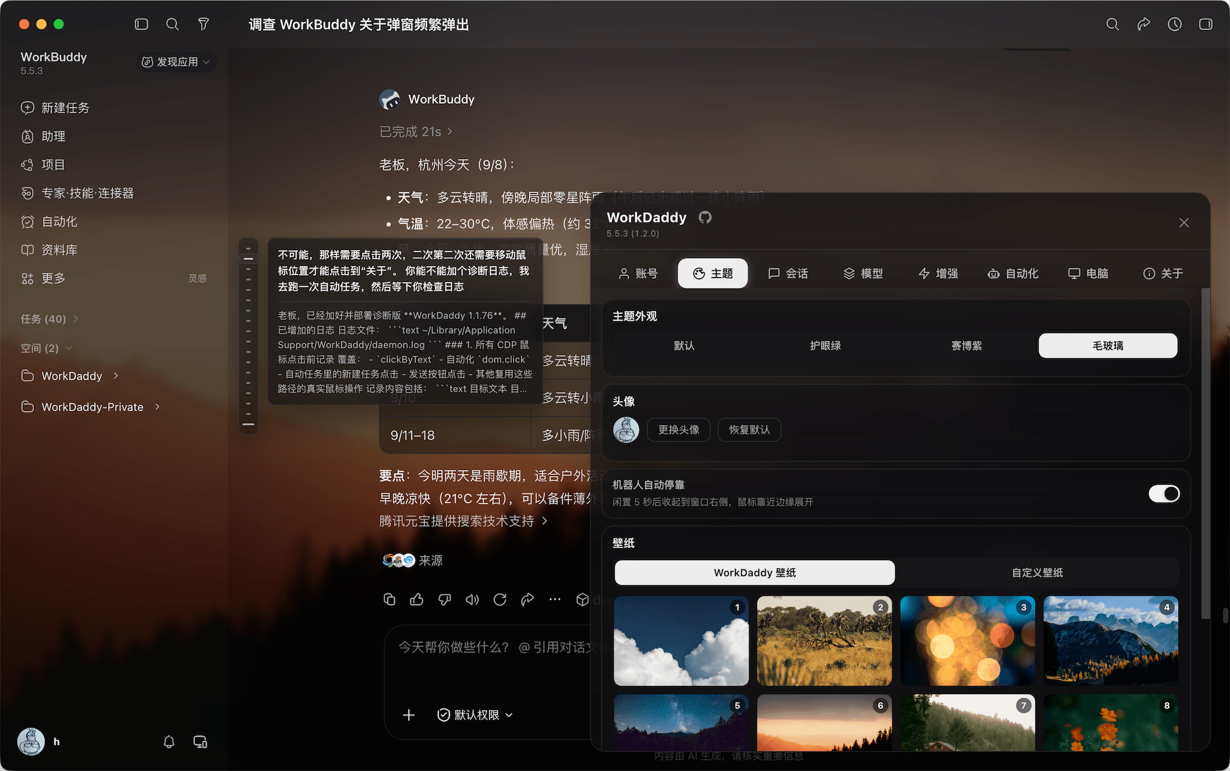Open the 发现应用 dropdown
The image size is (1230, 771).
pos(177,61)
